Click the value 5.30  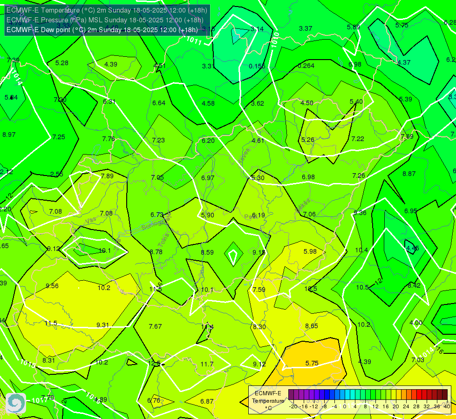click(x=258, y=178)
